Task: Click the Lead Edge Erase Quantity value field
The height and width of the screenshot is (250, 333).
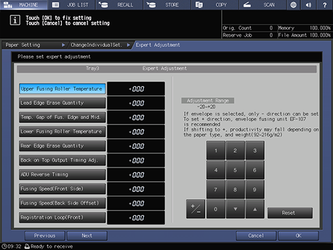Action: (136, 103)
